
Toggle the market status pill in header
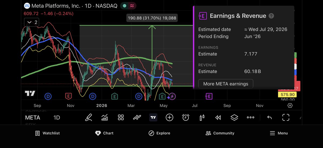(128, 6)
